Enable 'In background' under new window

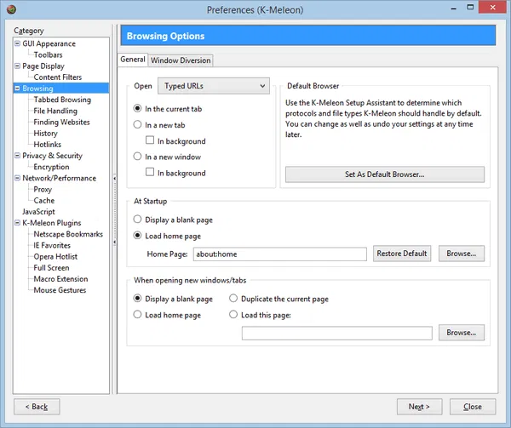[151, 173]
